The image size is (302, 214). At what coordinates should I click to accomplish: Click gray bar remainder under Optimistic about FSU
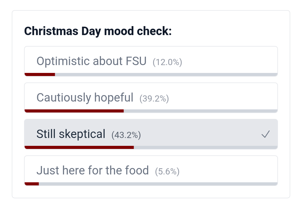pos(166,74)
